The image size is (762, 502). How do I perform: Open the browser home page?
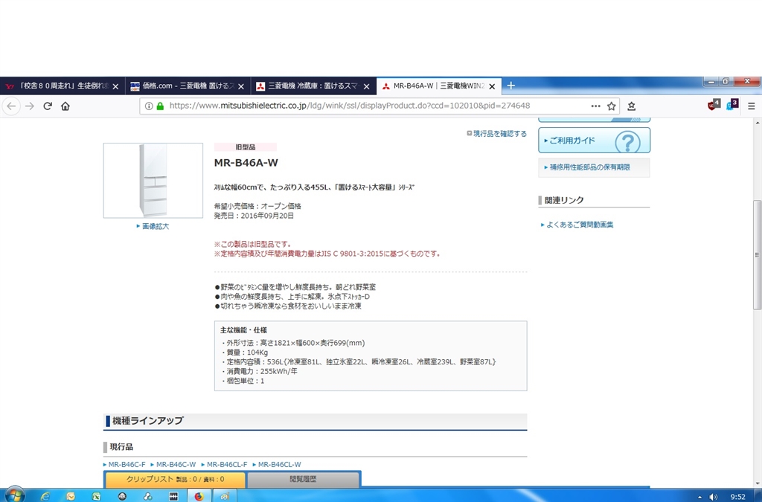tap(65, 106)
